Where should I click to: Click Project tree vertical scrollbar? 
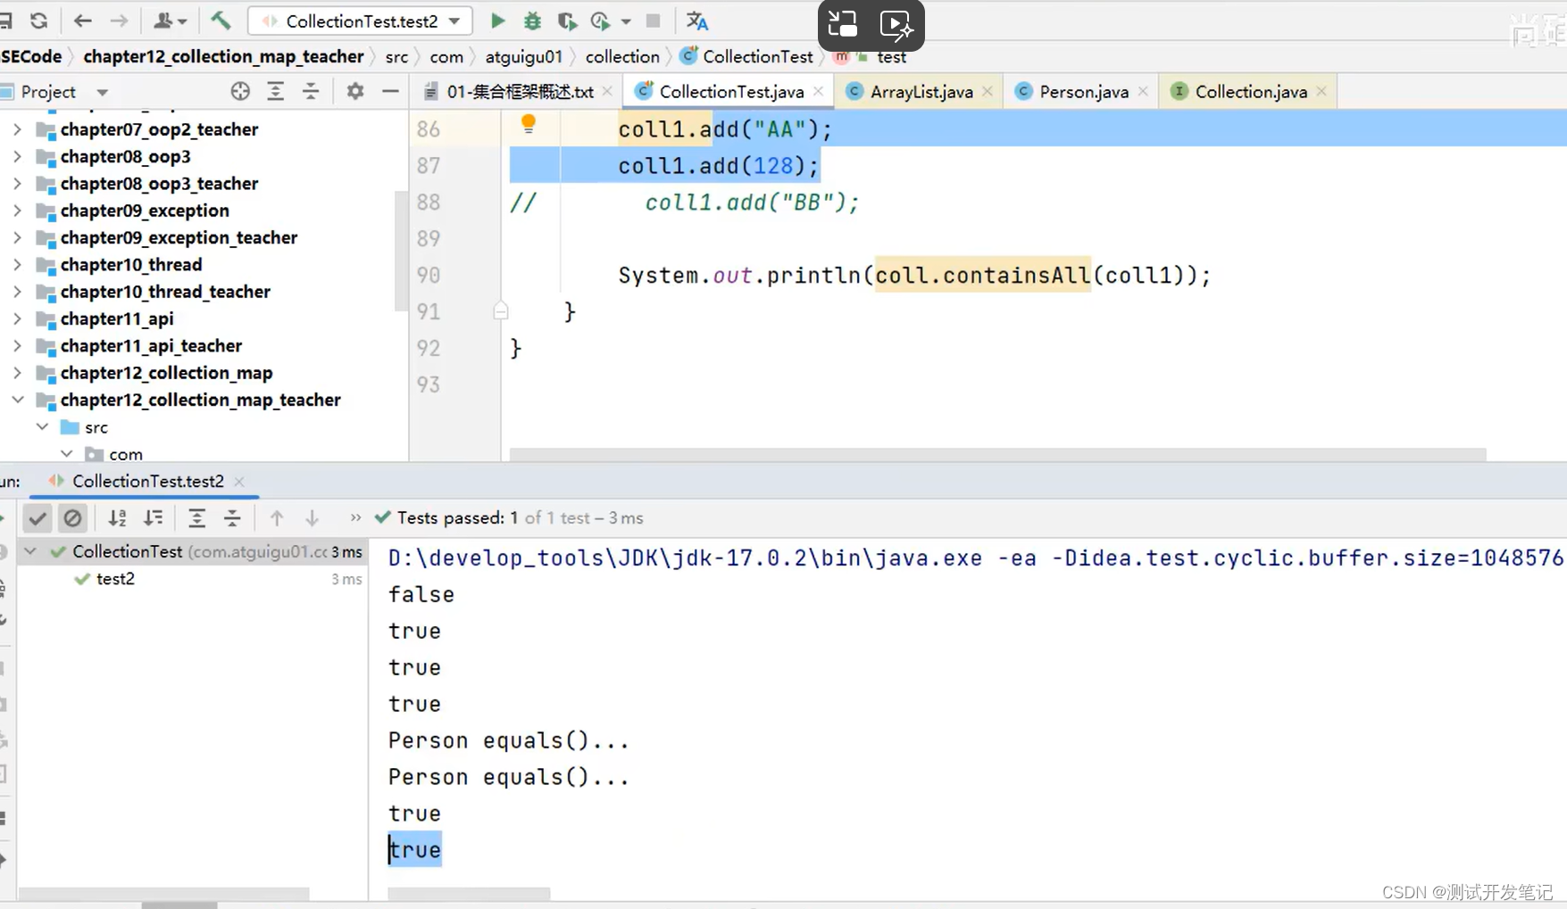click(401, 250)
